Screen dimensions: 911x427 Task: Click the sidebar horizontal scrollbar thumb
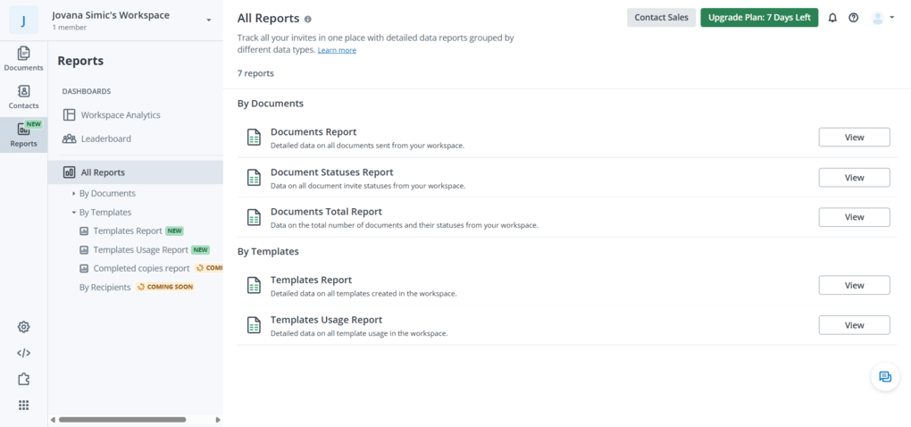122,420
